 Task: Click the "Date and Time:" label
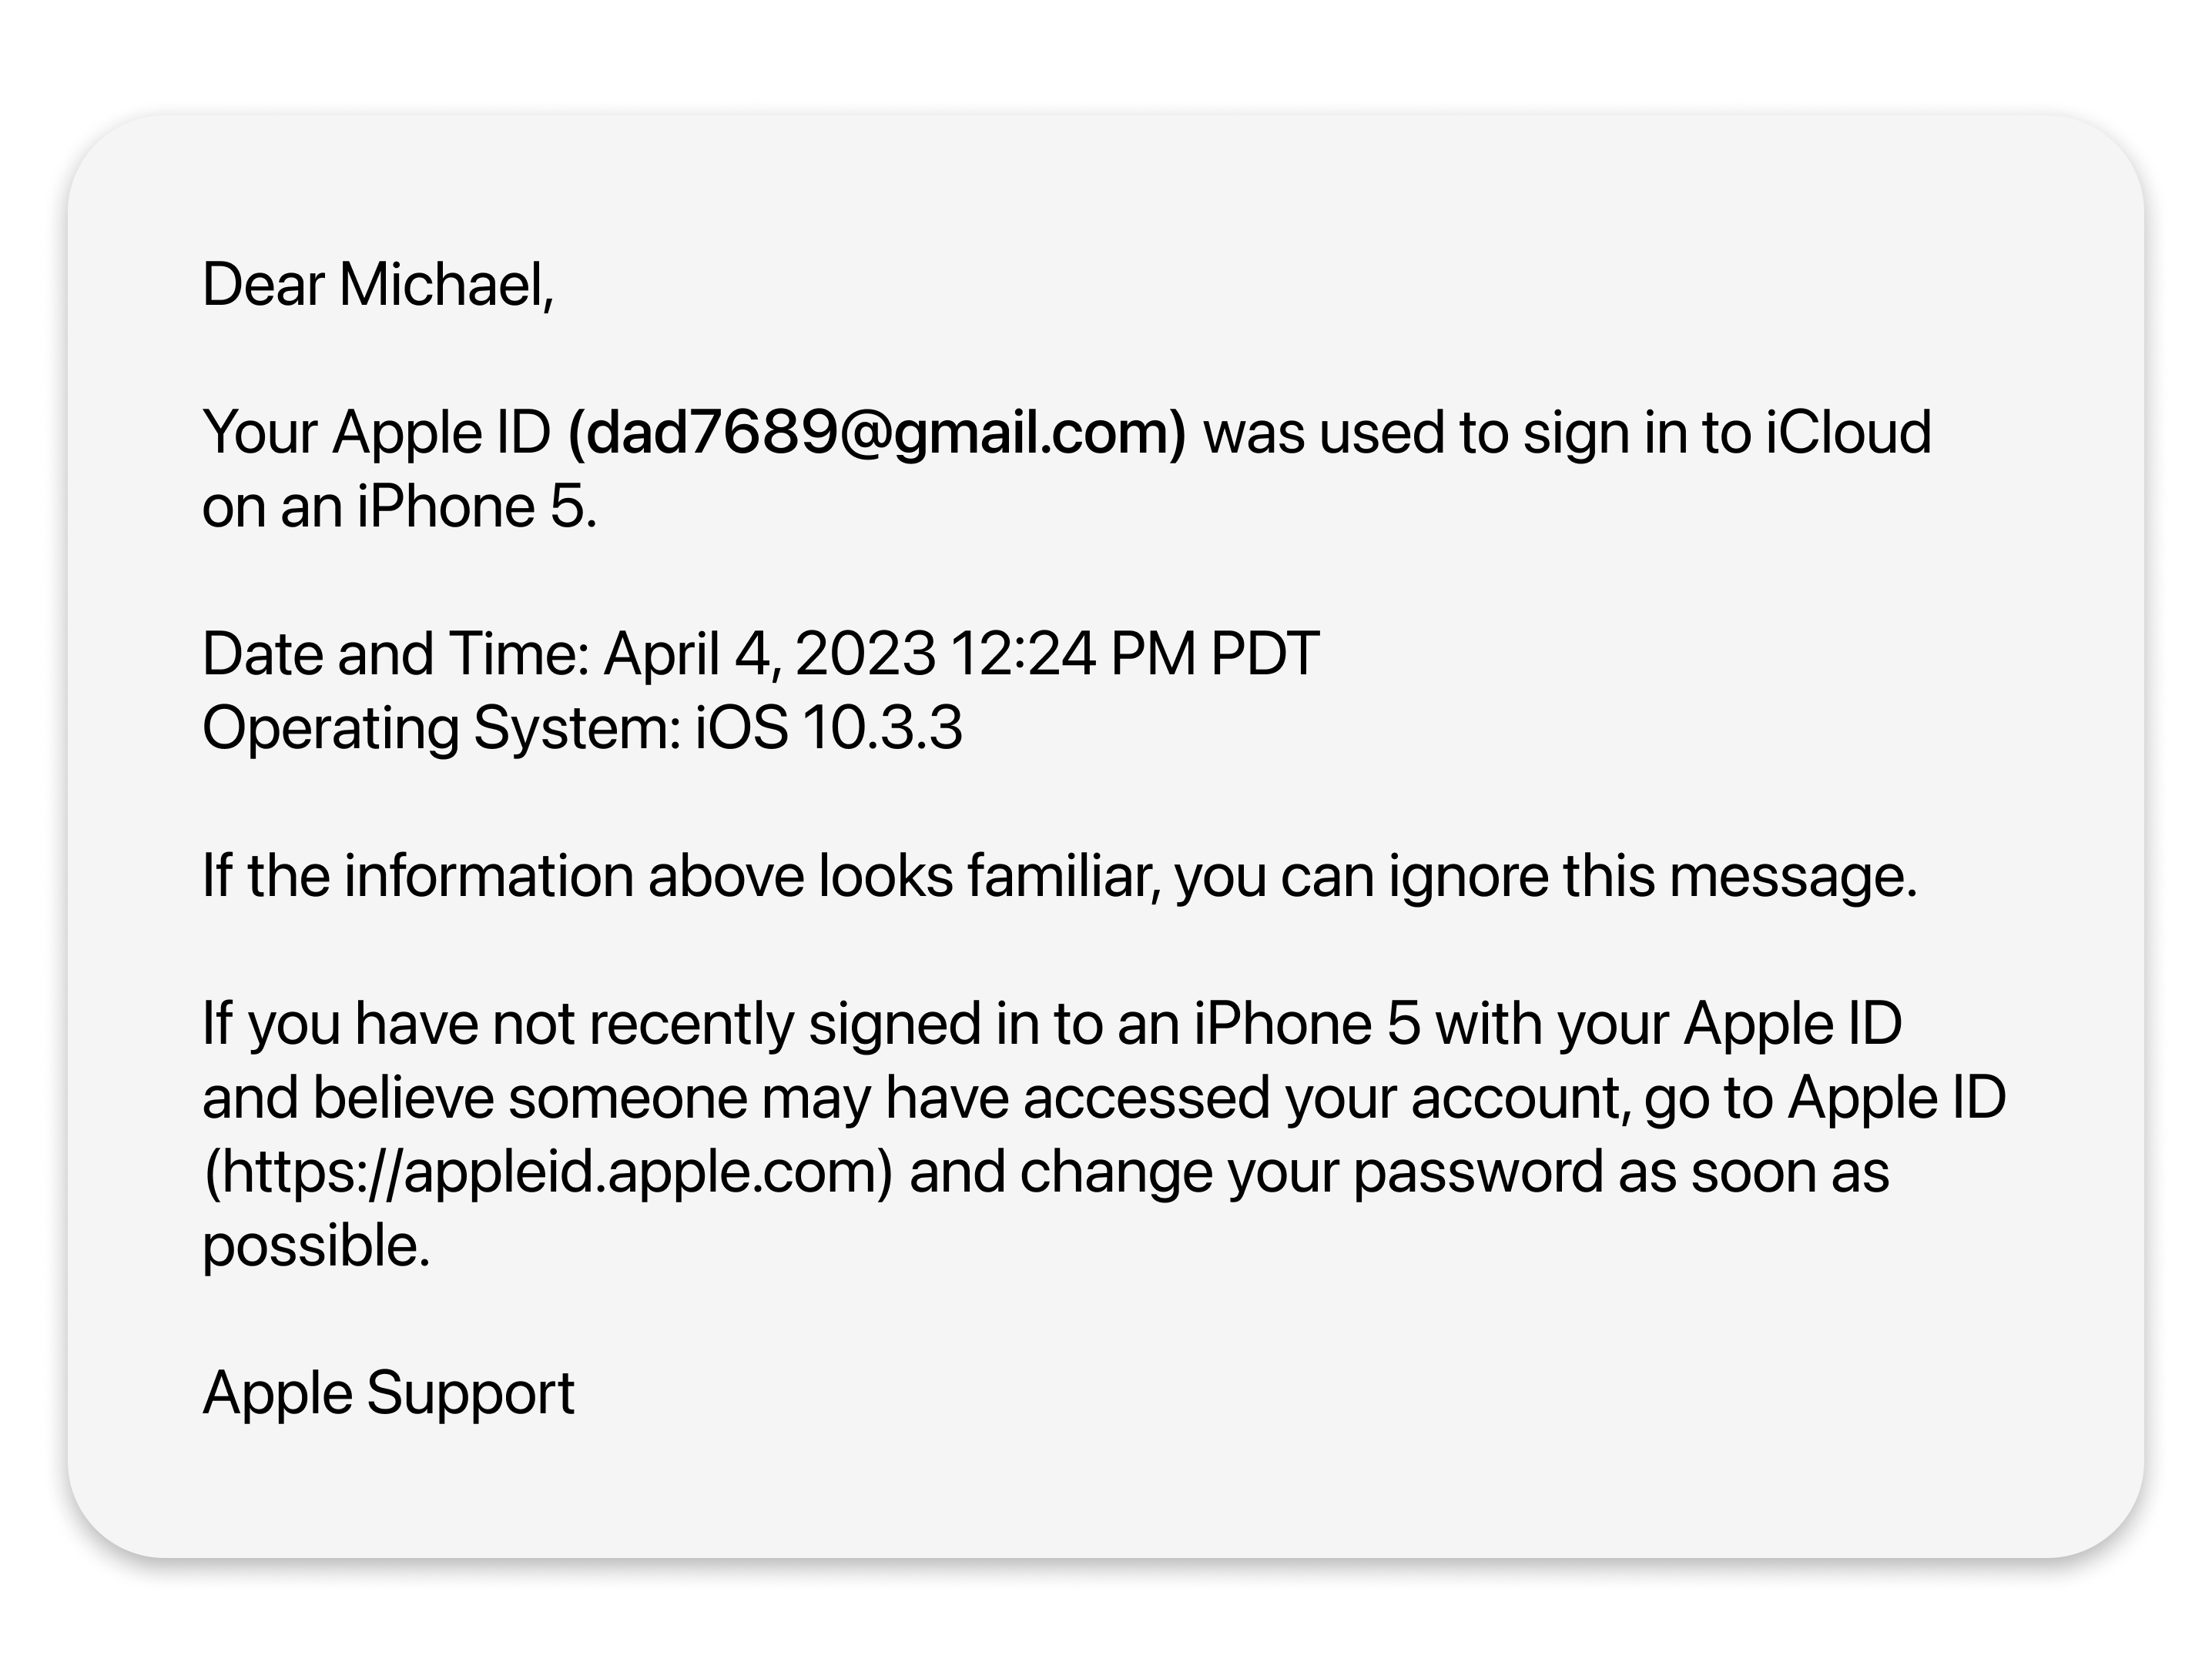click(x=396, y=654)
